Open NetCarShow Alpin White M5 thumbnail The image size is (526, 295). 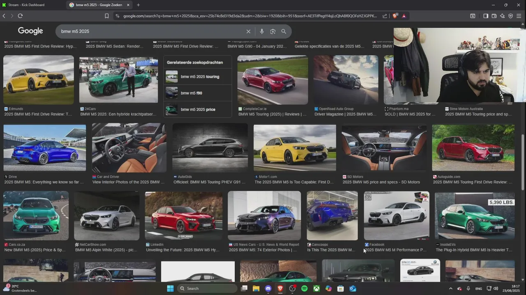[x=107, y=216]
